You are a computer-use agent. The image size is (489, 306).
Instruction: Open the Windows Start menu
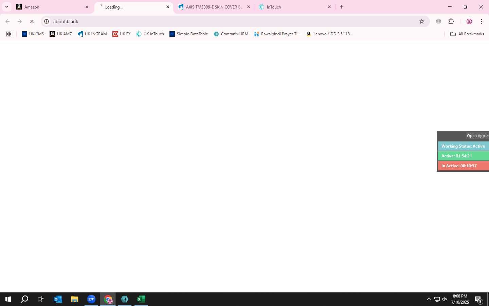(8, 299)
